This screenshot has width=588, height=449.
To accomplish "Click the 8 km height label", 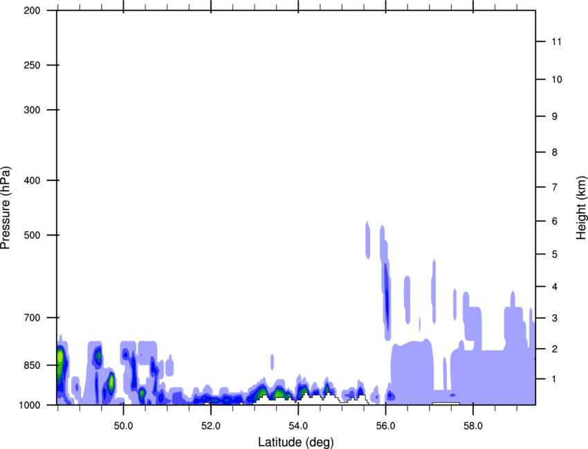I will tap(555, 153).
